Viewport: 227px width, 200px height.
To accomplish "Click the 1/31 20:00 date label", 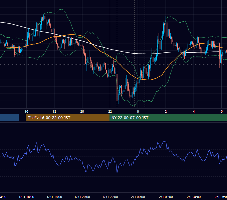I will coord(82,197).
